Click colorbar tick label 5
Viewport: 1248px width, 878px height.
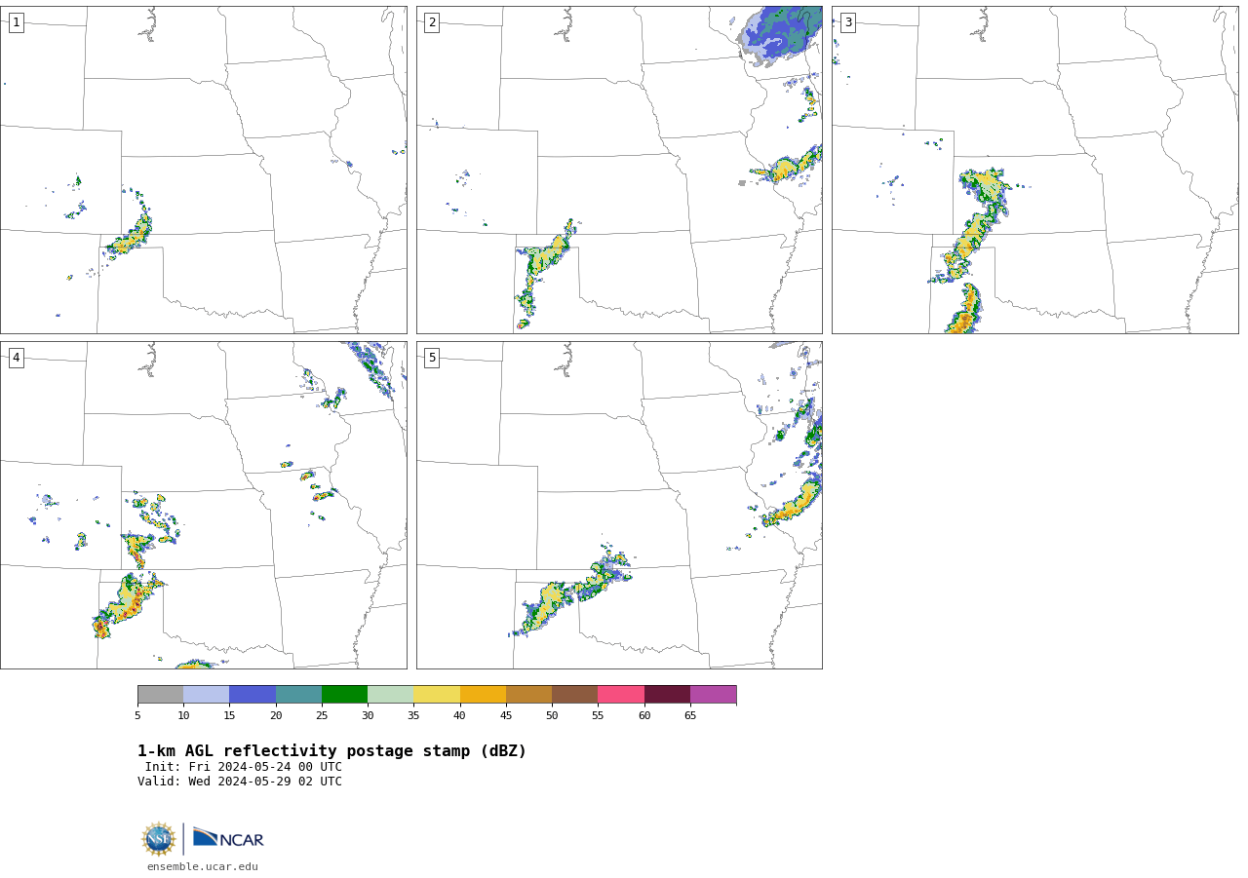coord(137,716)
